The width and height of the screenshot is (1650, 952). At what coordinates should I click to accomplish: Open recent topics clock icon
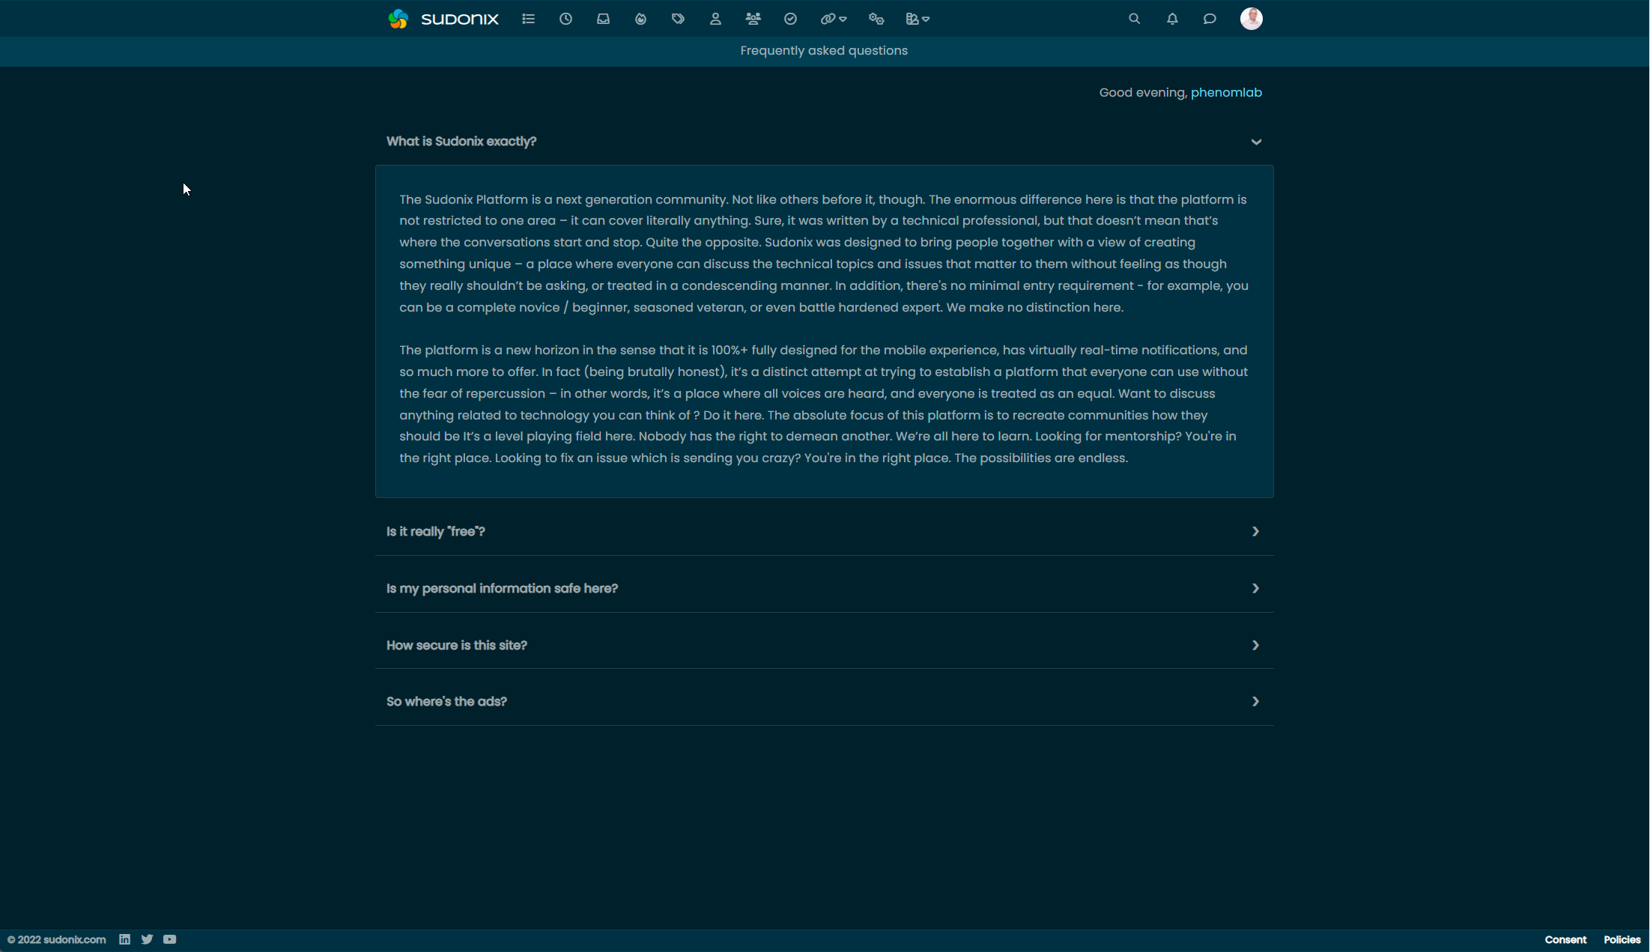(x=565, y=19)
